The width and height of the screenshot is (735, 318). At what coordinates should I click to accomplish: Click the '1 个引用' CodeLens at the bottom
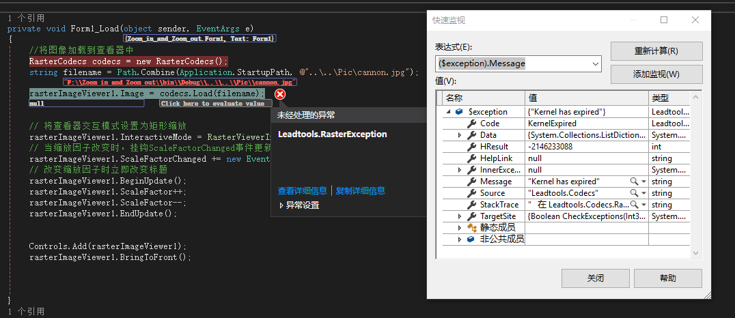click(x=26, y=311)
